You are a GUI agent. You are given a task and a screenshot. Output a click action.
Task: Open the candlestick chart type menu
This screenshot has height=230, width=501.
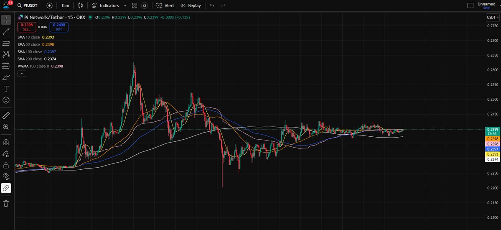[80, 5]
